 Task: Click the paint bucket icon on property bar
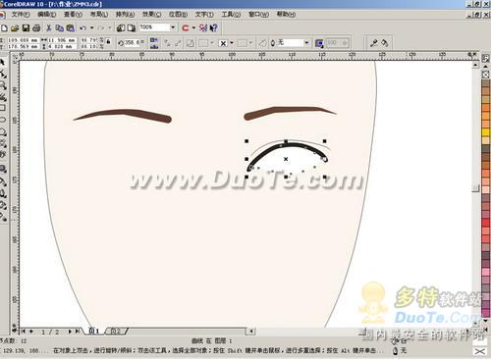click(x=385, y=43)
